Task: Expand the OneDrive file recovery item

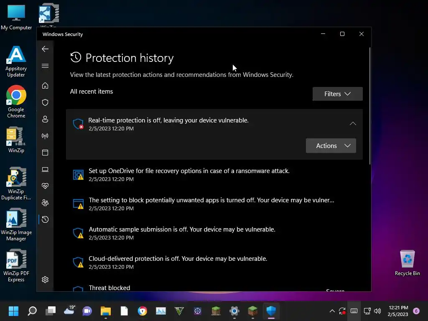Action: pyautogui.click(x=214, y=175)
